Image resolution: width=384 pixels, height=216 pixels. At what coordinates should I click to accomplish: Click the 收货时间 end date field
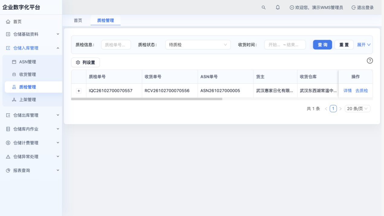292,45
